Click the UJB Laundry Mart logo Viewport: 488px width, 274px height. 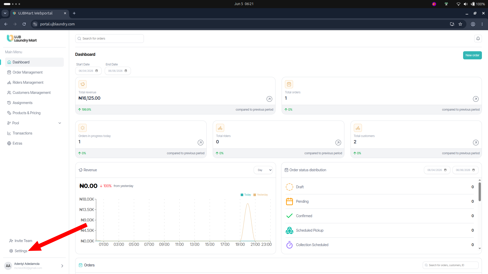click(x=22, y=39)
